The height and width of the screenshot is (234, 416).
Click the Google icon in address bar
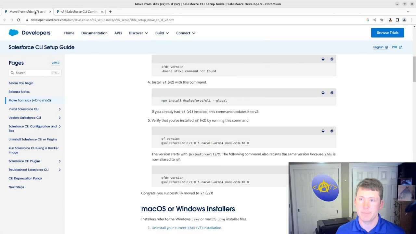368,20
